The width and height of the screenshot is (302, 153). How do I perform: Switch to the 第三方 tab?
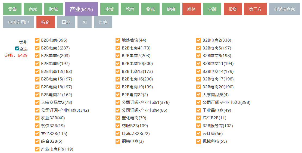(255, 9)
